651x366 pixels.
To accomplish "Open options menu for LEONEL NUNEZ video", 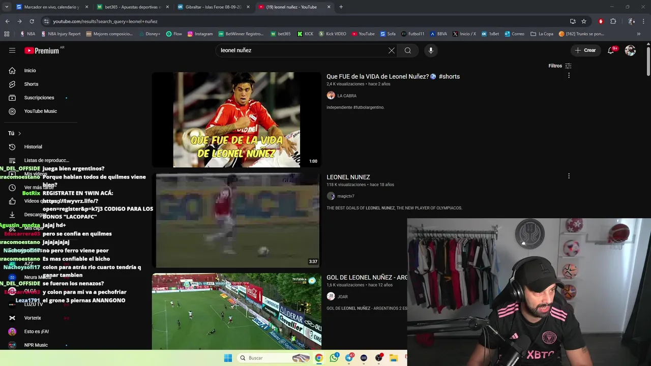I will (569, 176).
